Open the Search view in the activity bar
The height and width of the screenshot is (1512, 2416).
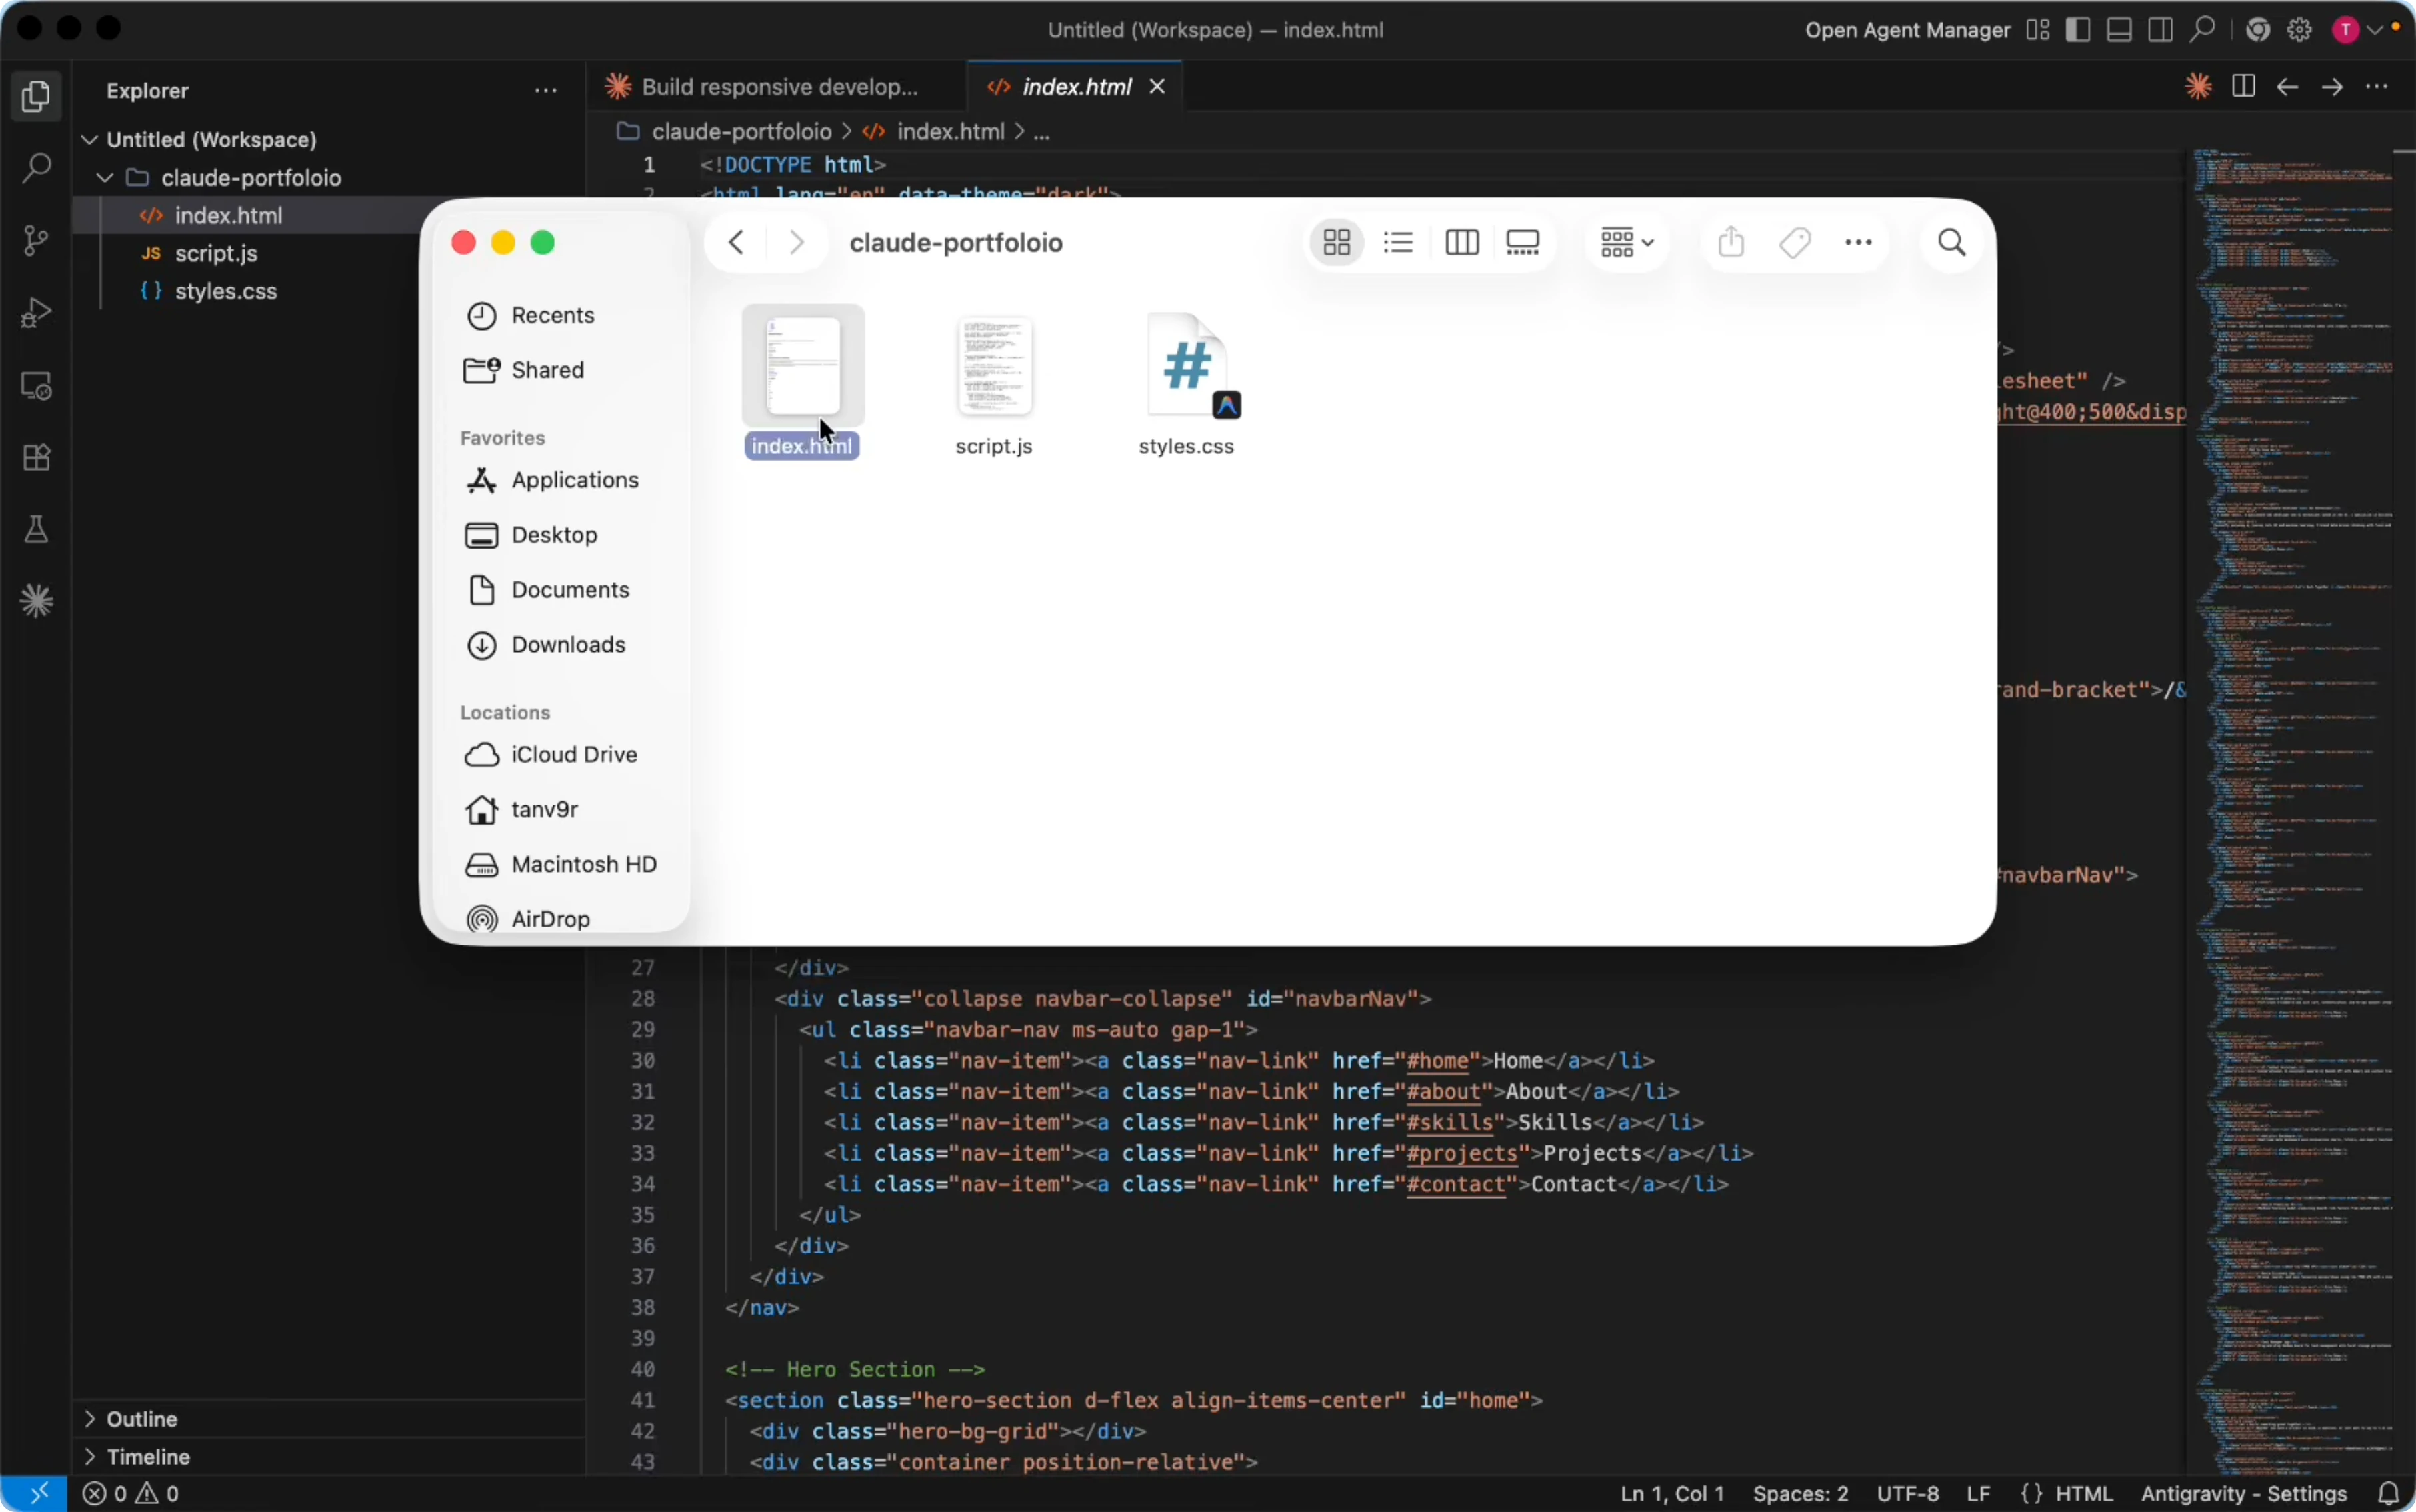tap(36, 167)
